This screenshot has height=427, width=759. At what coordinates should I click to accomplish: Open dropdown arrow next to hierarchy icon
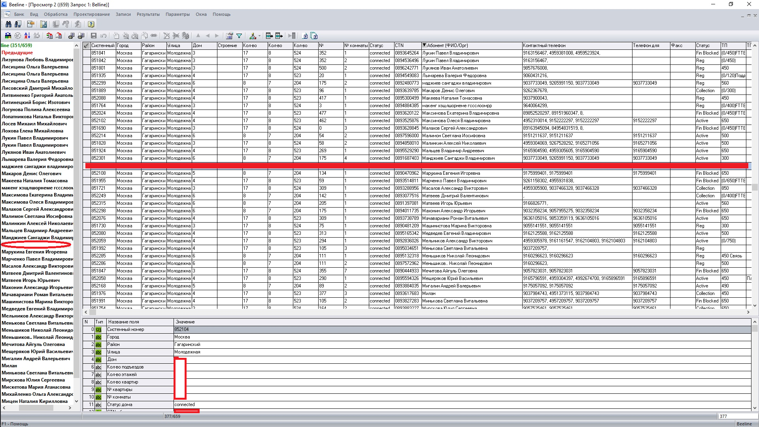coord(259,36)
